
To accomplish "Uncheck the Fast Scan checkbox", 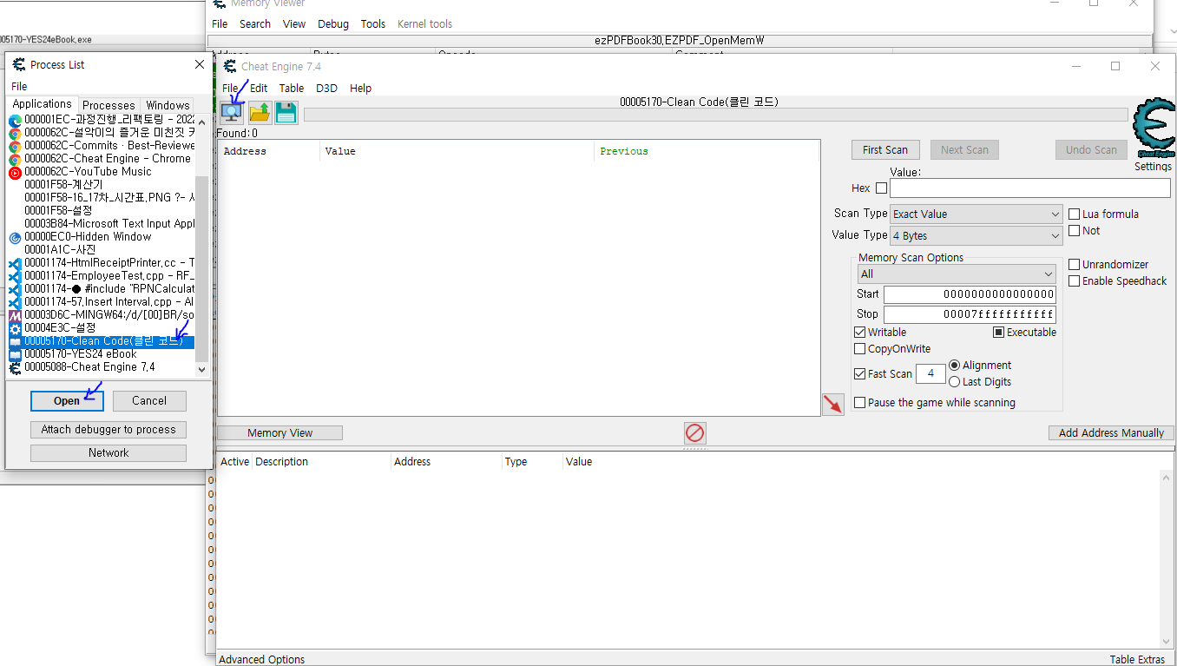I will [x=860, y=374].
